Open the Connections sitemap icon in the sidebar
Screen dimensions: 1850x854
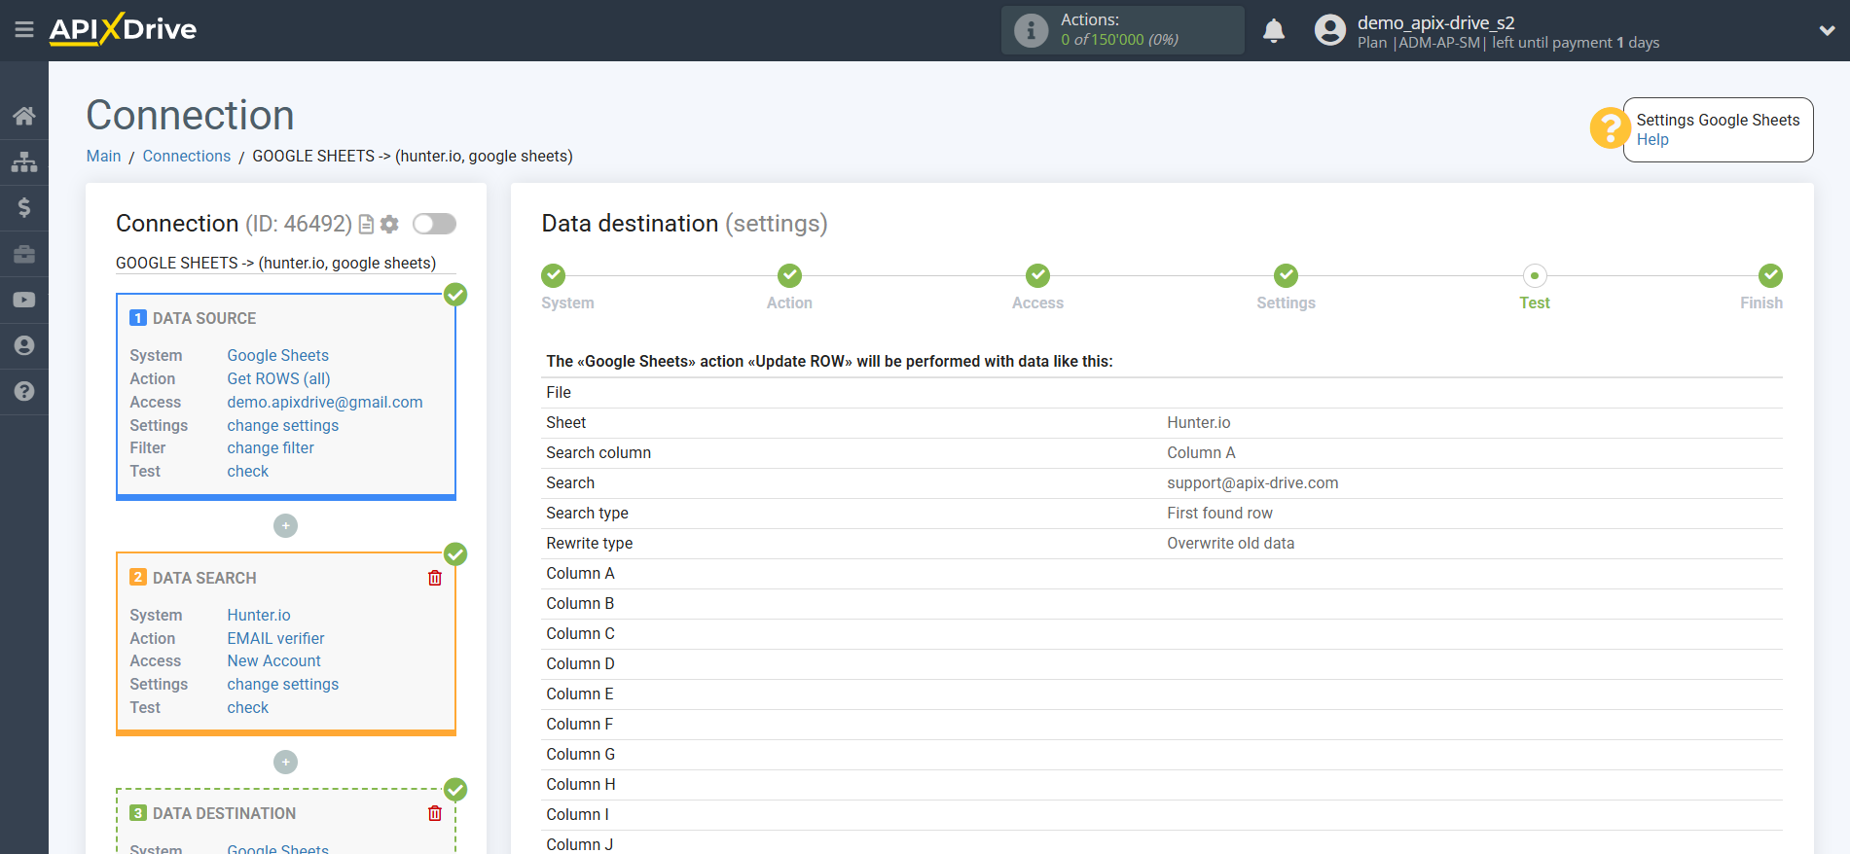pos(24,161)
